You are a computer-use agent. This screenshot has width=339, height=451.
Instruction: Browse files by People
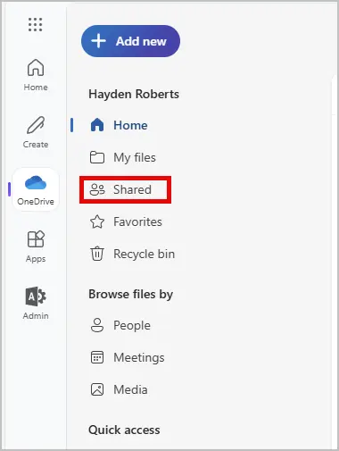[120, 325]
